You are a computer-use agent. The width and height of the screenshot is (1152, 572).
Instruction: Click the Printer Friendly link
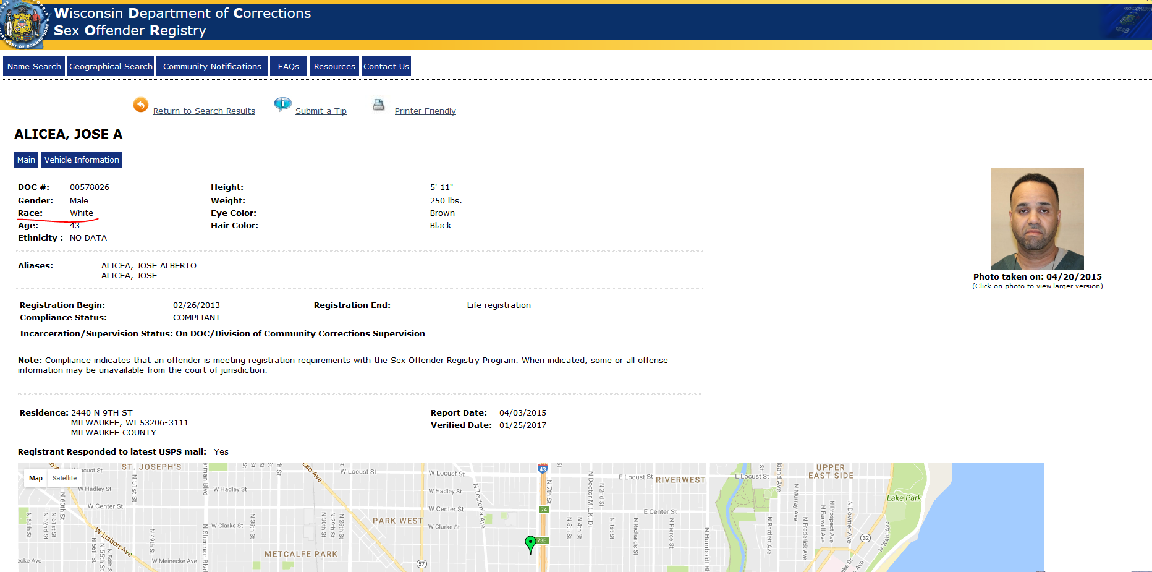[425, 111]
